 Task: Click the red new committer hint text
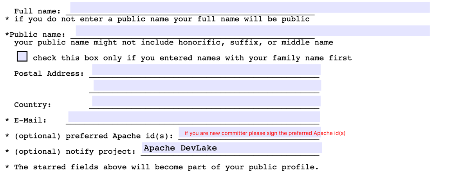(265, 133)
